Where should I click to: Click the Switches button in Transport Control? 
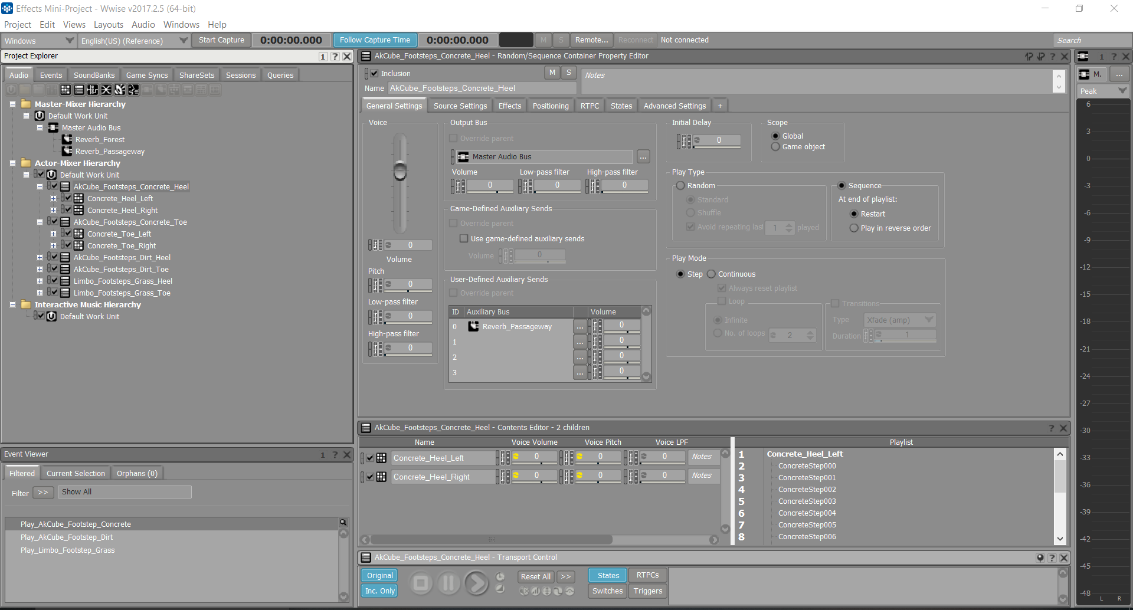tap(608, 591)
